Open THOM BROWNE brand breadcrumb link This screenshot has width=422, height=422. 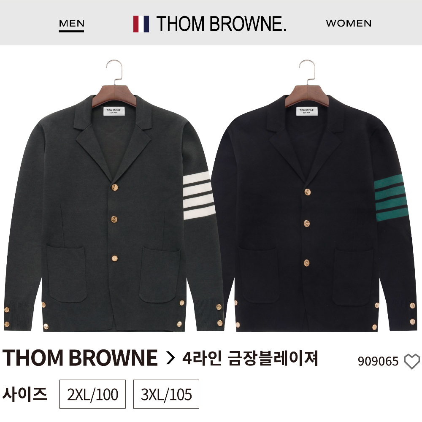[x=80, y=358]
